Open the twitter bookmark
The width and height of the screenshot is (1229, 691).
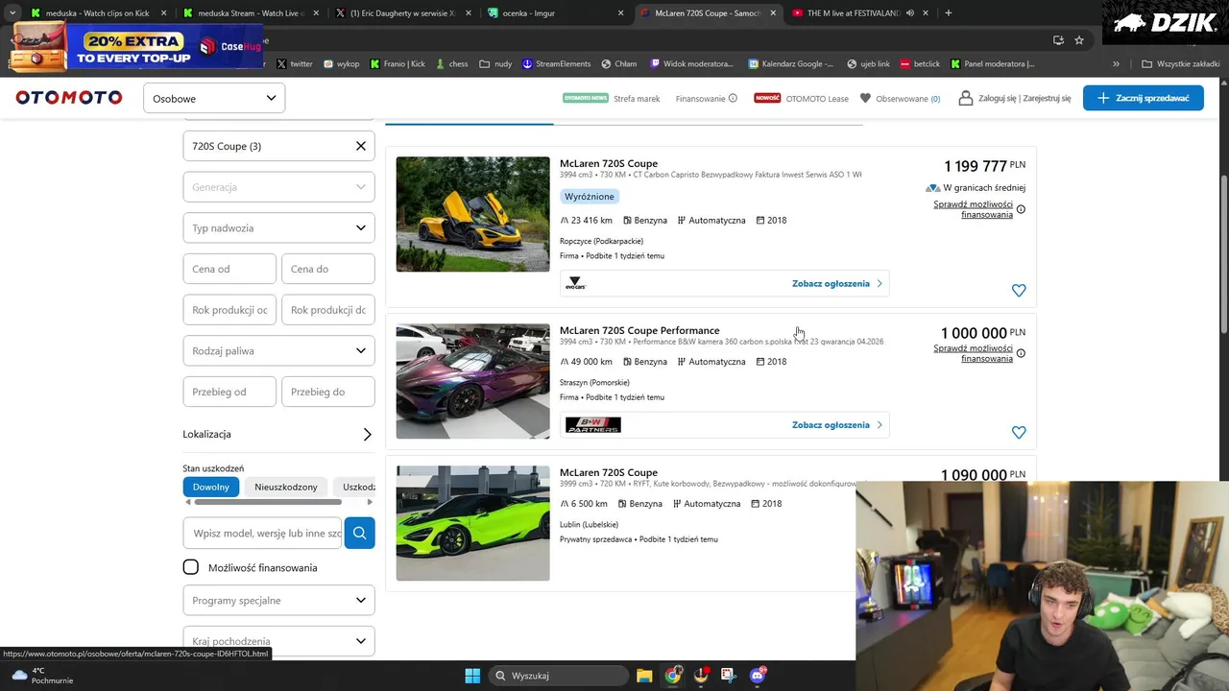pos(295,63)
